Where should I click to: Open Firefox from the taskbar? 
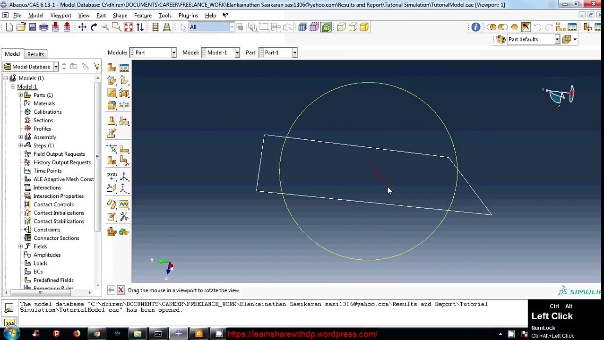(77, 334)
